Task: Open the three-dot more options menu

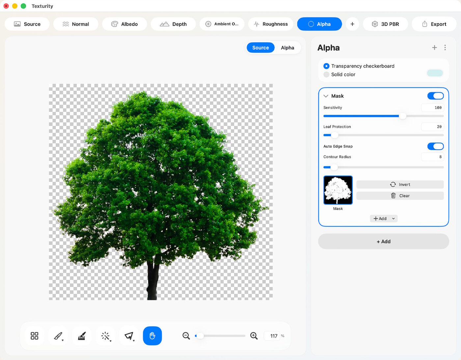Action: point(445,48)
